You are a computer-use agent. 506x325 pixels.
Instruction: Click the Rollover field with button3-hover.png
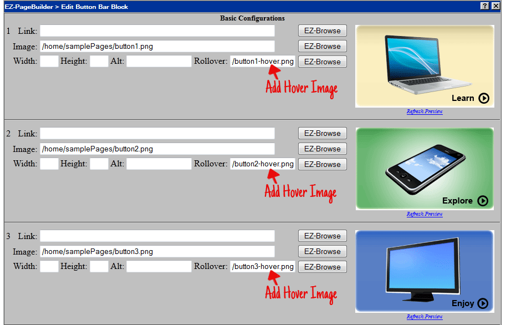pyautogui.click(x=263, y=267)
